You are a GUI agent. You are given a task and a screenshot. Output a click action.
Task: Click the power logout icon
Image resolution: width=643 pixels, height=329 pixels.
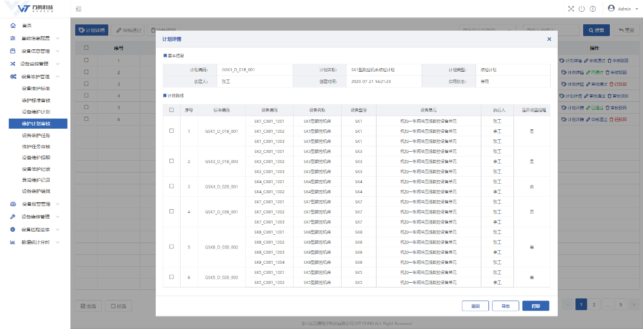[581, 9]
